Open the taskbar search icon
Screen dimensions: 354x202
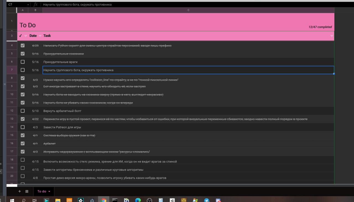coord(24,200)
